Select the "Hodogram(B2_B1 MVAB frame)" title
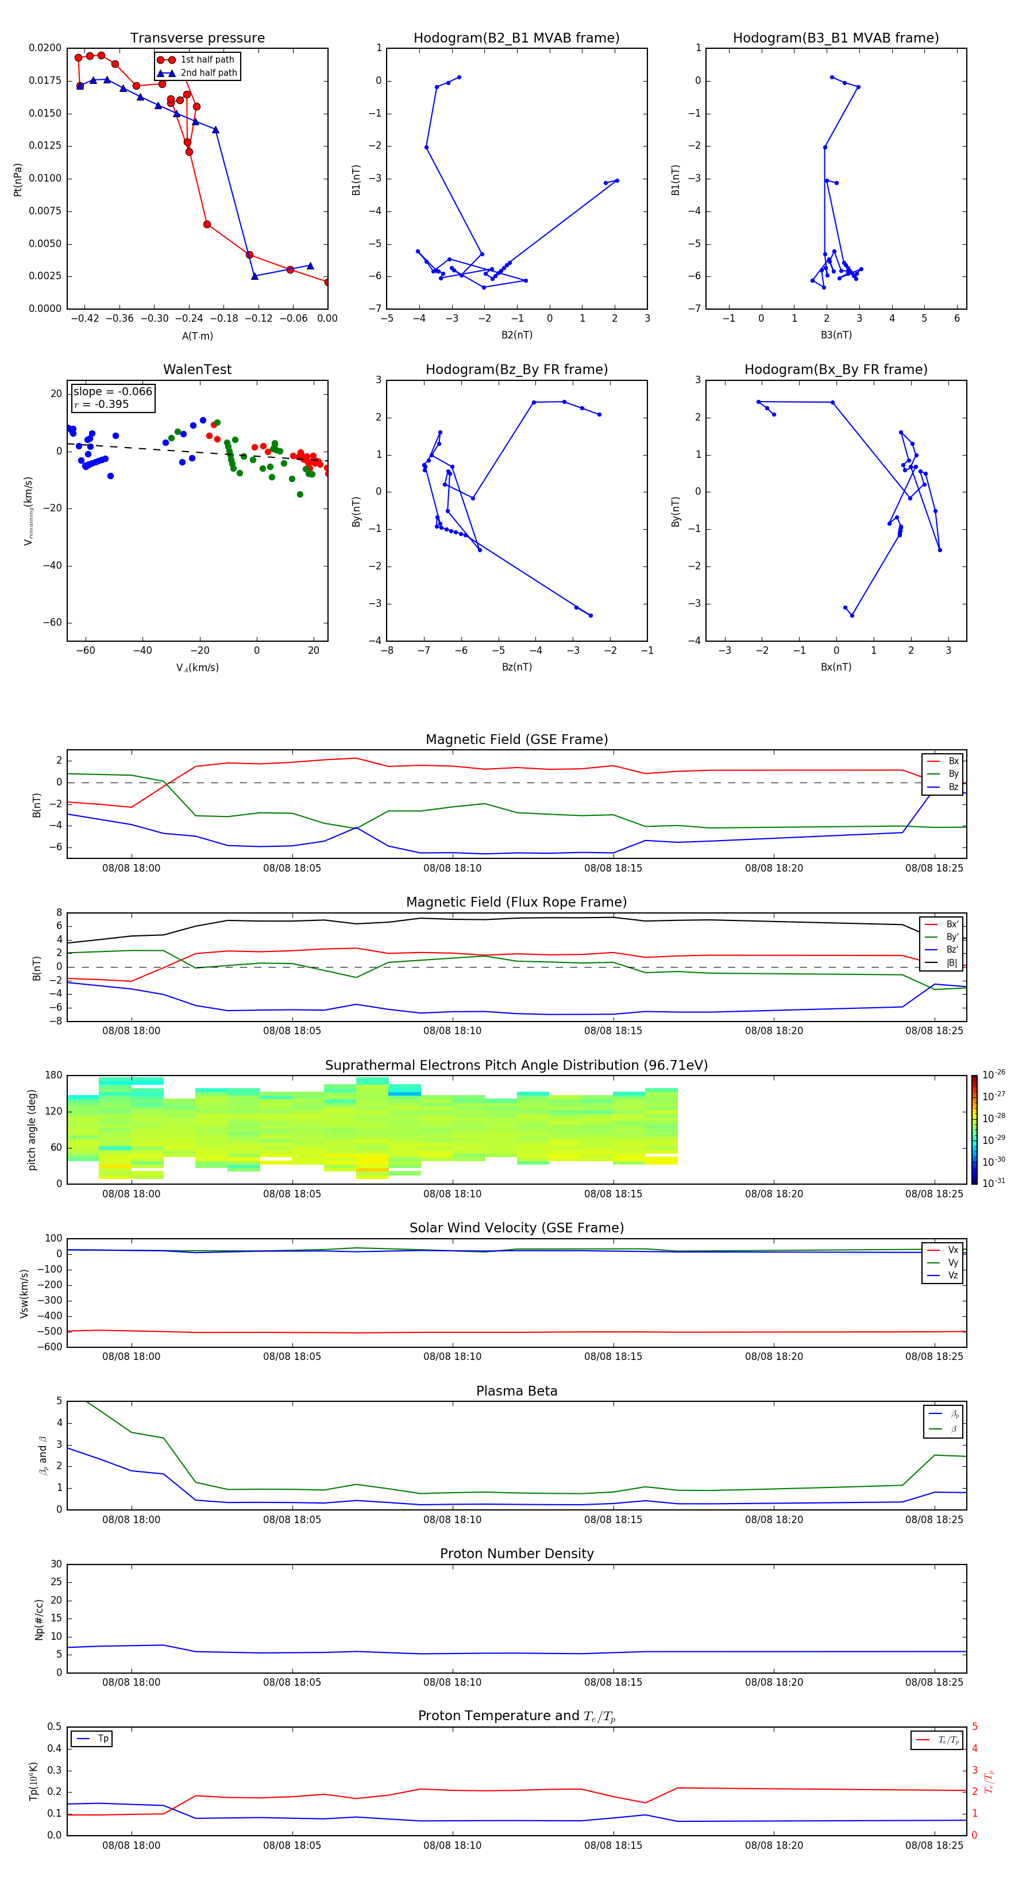1034x1896 pixels. click(x=516, y=38)
